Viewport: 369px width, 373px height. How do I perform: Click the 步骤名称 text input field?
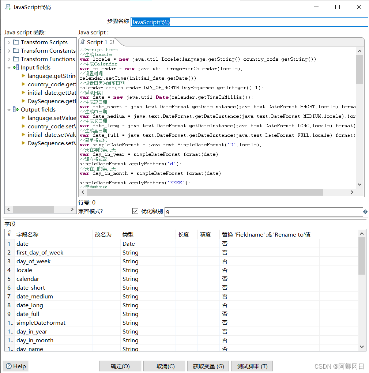pyautogui.click(x=249, y=22)
